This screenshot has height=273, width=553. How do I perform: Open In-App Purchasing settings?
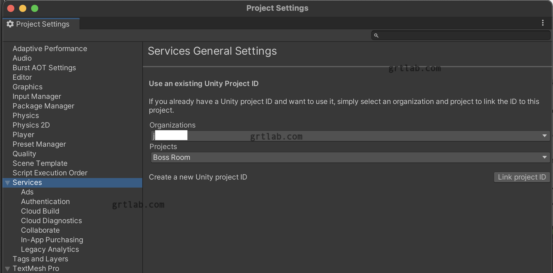coord(52,240)
